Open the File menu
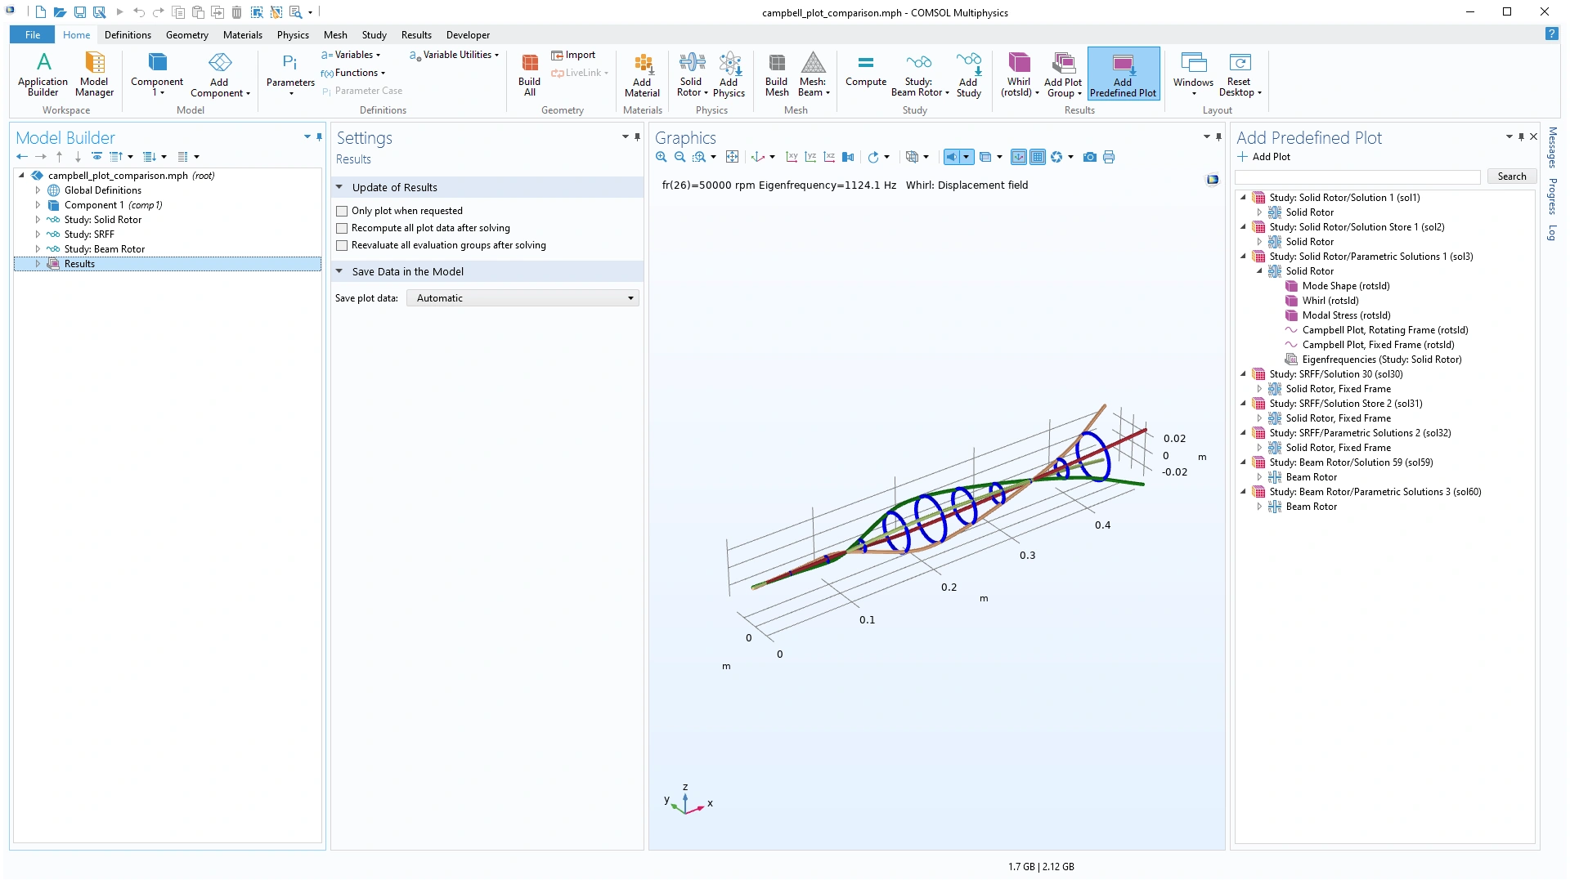This screenshot has height=880, width=1570. tap(33, 35)
